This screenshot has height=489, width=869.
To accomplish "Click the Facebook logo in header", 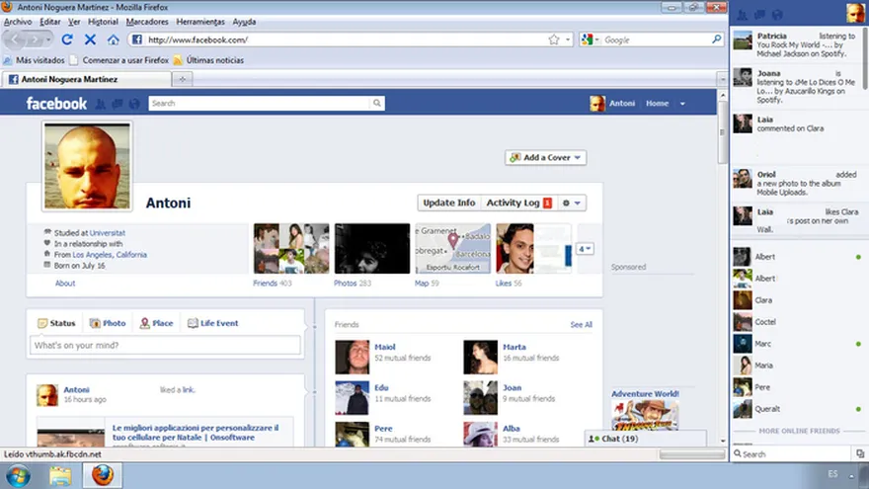I will [x=56, y=104].
